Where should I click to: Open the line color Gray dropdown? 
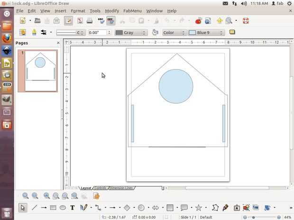coord(131,33)
